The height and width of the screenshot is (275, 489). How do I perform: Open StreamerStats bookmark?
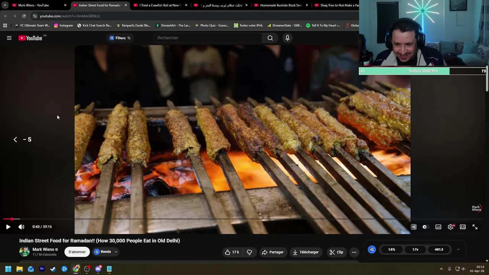pyautogui.click(x=284, y=26)
